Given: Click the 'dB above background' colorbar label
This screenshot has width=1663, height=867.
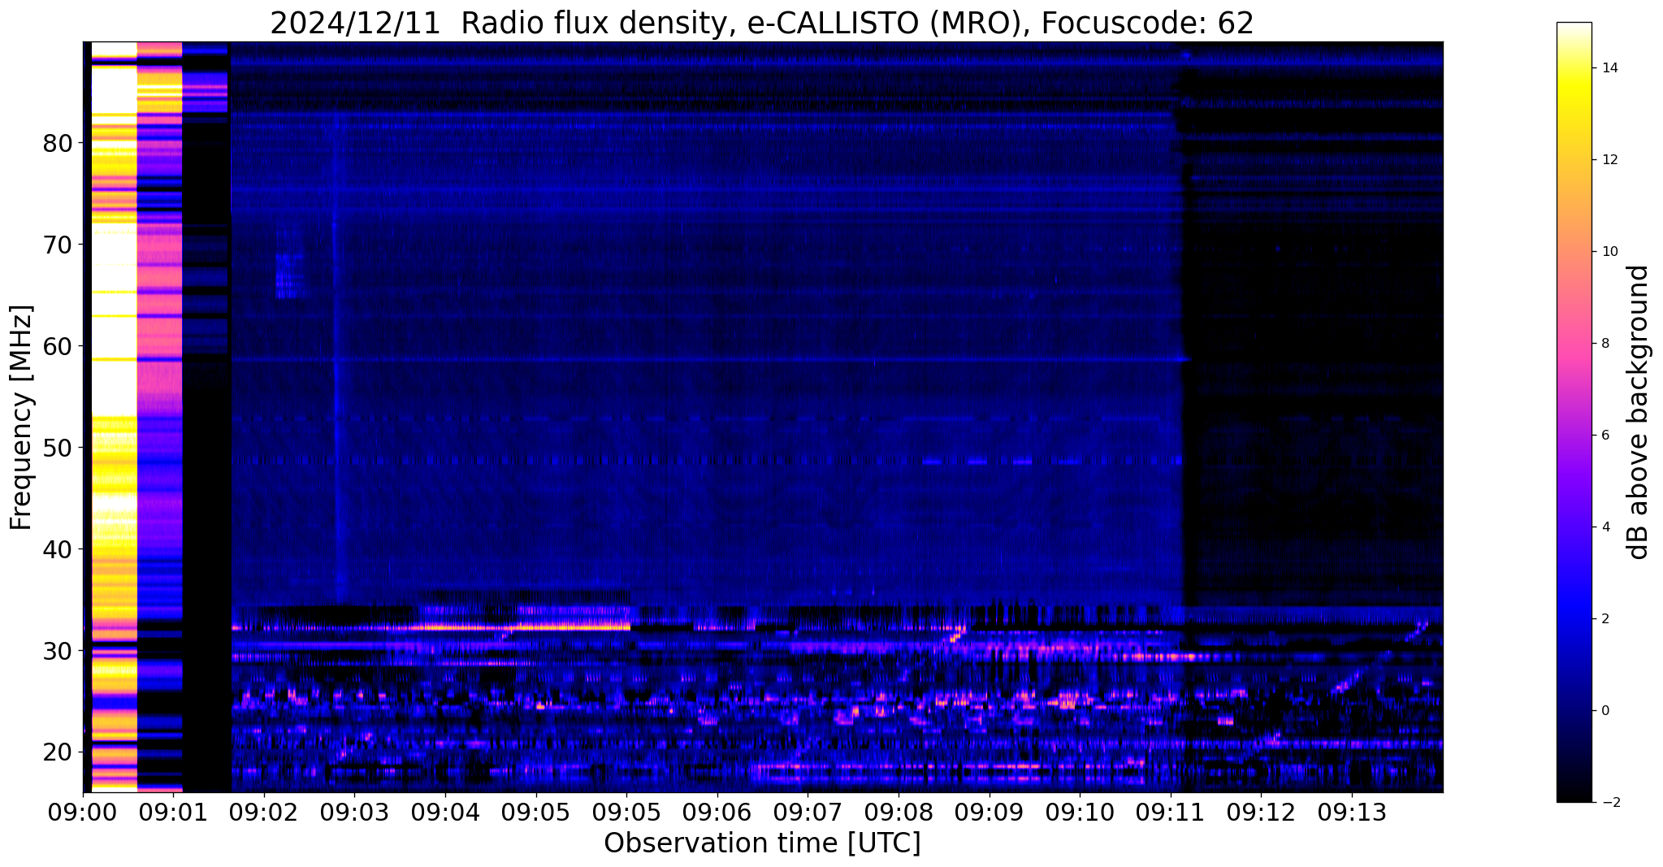Looking at the screenshot, I should click(x=1638, y=413).
